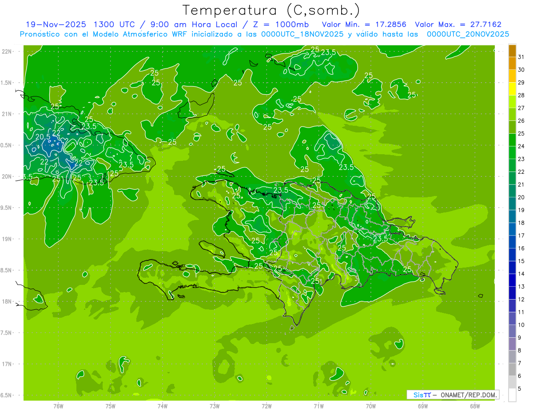Click the "76W" longitude axis label
Image resolution: width=533 pixels, height=412 pixels.
pyautogui.click(x=58, y=406)
